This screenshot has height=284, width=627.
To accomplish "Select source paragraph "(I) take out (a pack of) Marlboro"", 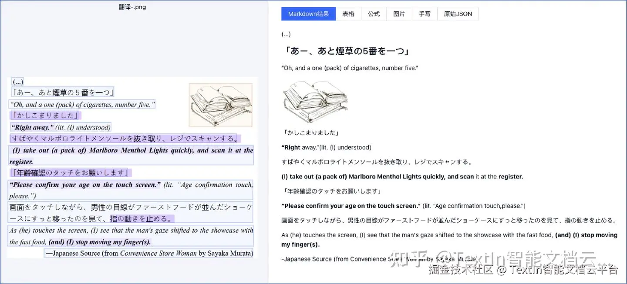I will tap(131, 155).
